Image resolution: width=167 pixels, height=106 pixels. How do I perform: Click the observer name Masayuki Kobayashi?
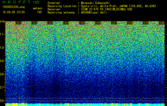pyautogui.click(x=95, y=3)
